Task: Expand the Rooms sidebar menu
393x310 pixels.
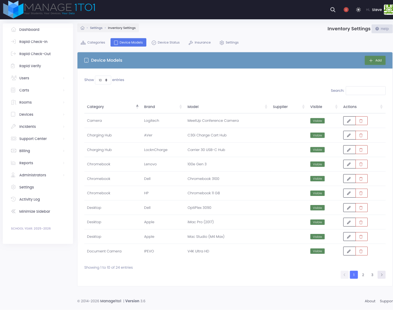Action: coord(38,102)
